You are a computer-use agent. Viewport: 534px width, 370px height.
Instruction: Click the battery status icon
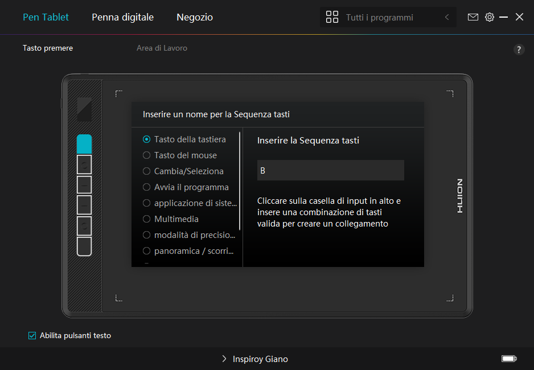[x=508, y=359]
